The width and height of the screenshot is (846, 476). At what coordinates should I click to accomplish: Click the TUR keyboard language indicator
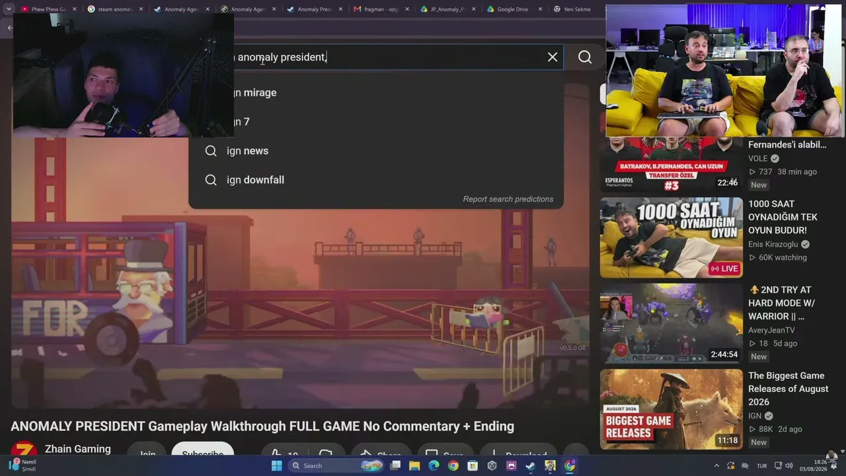pos(762,465)
